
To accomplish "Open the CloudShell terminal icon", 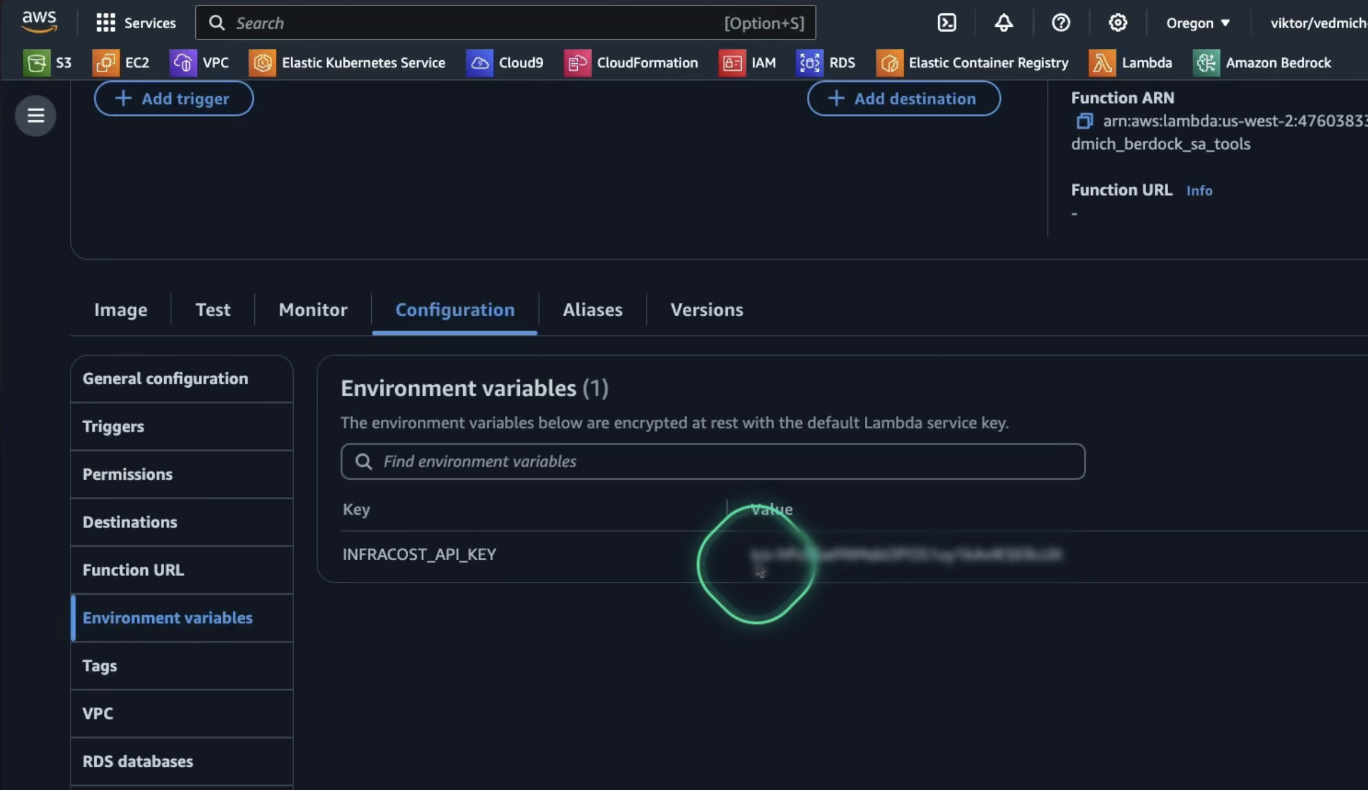I will (947, 23).
